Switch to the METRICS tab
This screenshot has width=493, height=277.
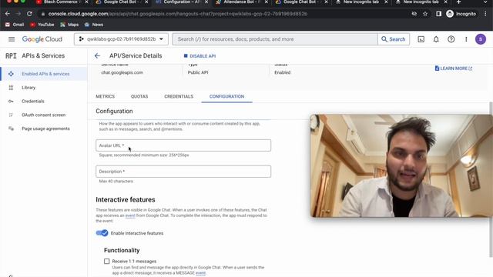(x=105, y=96)
